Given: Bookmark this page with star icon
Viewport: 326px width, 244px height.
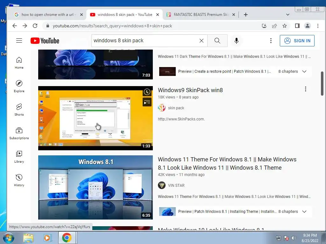Looking at the screenshot, I should coord(285,26).
